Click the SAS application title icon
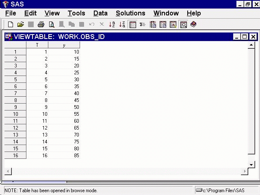 point(5,4)
